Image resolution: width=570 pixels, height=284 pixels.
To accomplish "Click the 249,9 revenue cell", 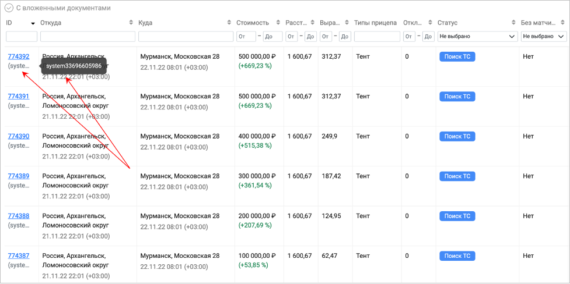I will (330, 136).
